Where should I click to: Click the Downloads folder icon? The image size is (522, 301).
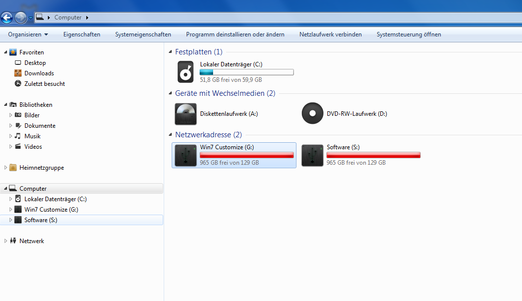(18, 73)
